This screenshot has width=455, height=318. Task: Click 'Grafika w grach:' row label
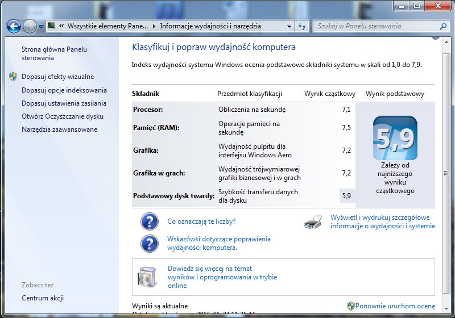coord(159,173)
